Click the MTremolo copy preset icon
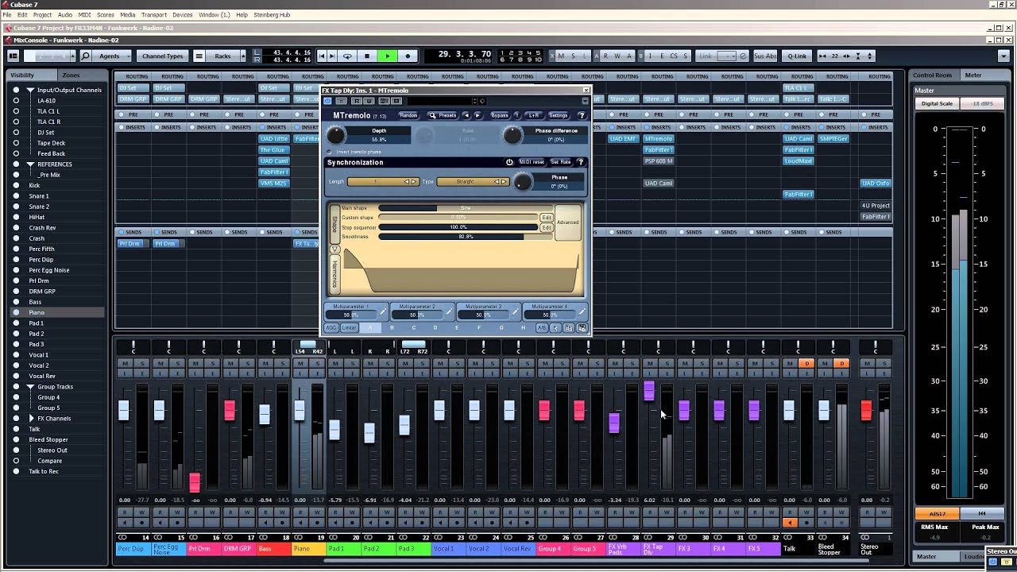 (x=569, y=328)
